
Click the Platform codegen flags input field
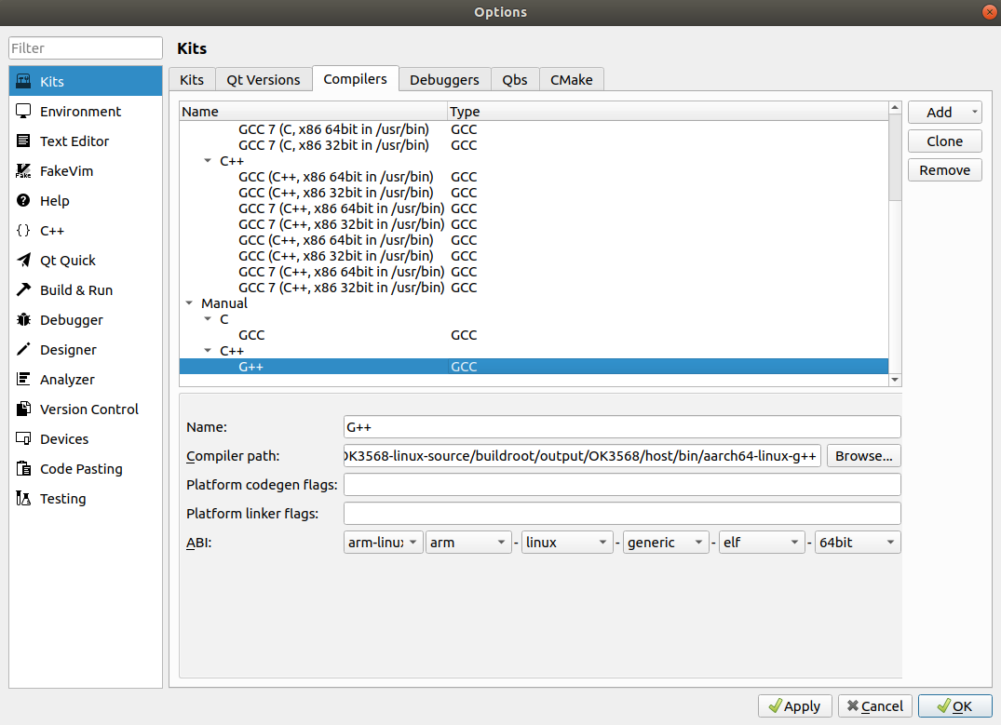(621, 485)
